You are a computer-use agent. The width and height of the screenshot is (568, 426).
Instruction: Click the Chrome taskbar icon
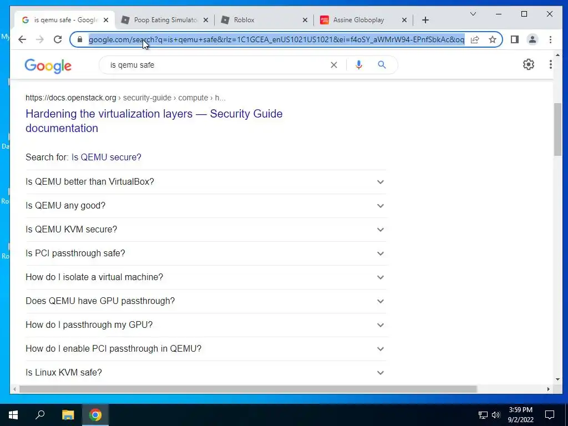pyautogui.click(x=95, y=415)
